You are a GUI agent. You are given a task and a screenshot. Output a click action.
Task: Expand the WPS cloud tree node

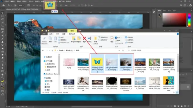pyautogui.click(x=43, y=61)
